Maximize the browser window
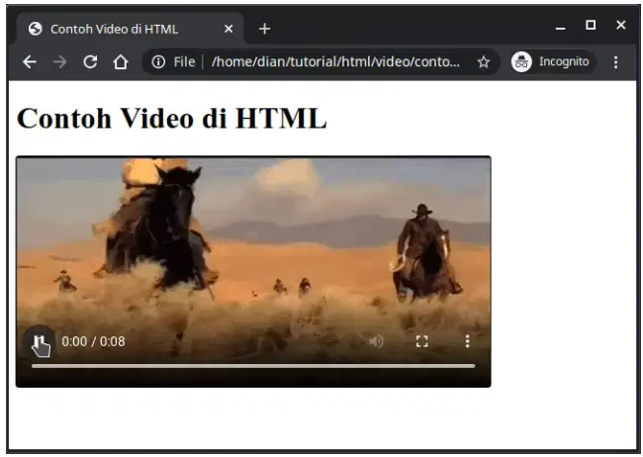 coord(591,25)
